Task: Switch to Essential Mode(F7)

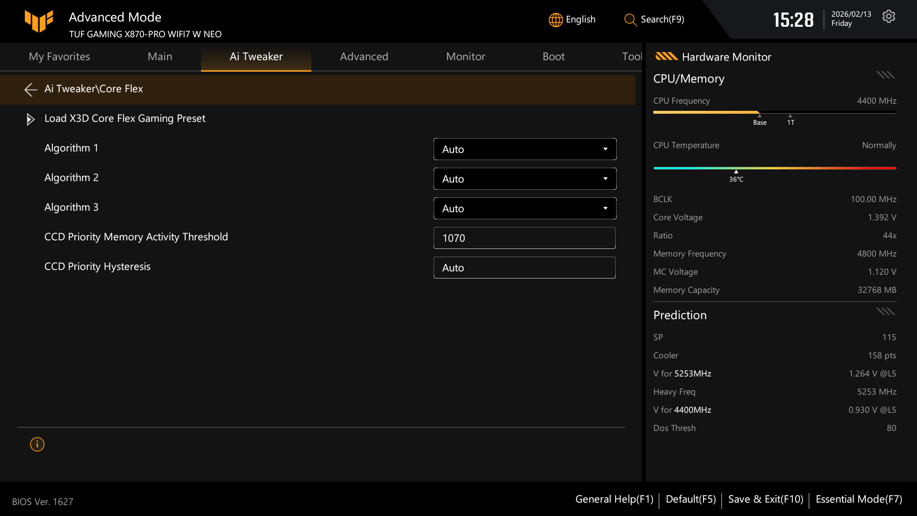Action: (x=858, y=499)
